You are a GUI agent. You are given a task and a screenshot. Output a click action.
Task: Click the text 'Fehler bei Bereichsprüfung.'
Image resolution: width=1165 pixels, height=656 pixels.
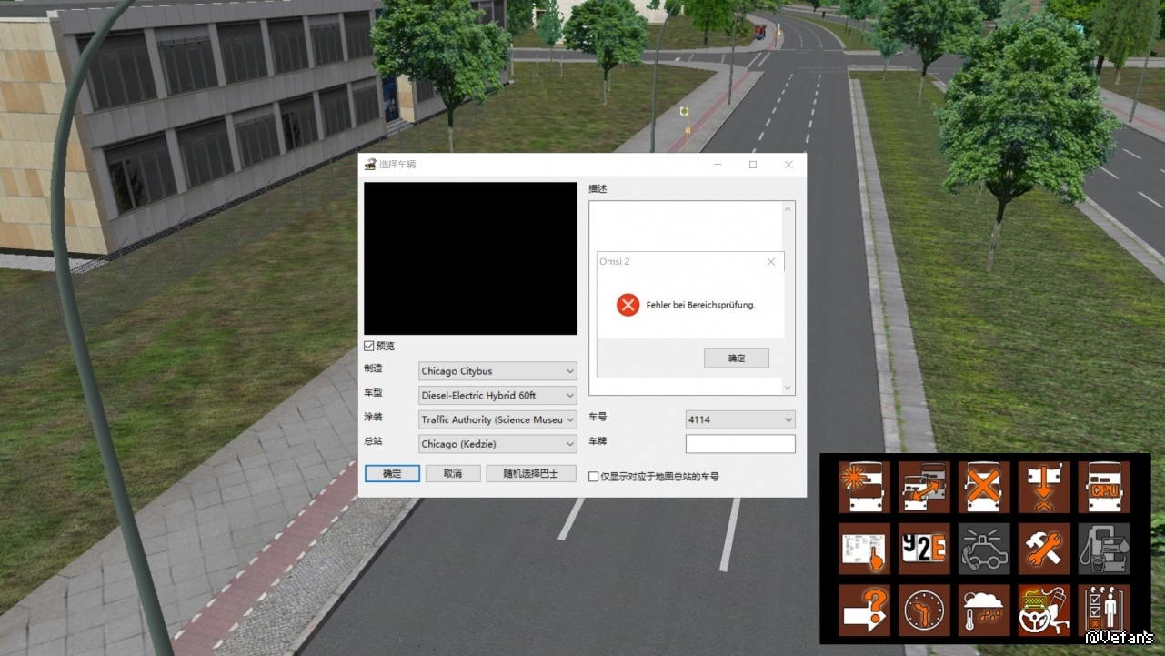[701, 305]
